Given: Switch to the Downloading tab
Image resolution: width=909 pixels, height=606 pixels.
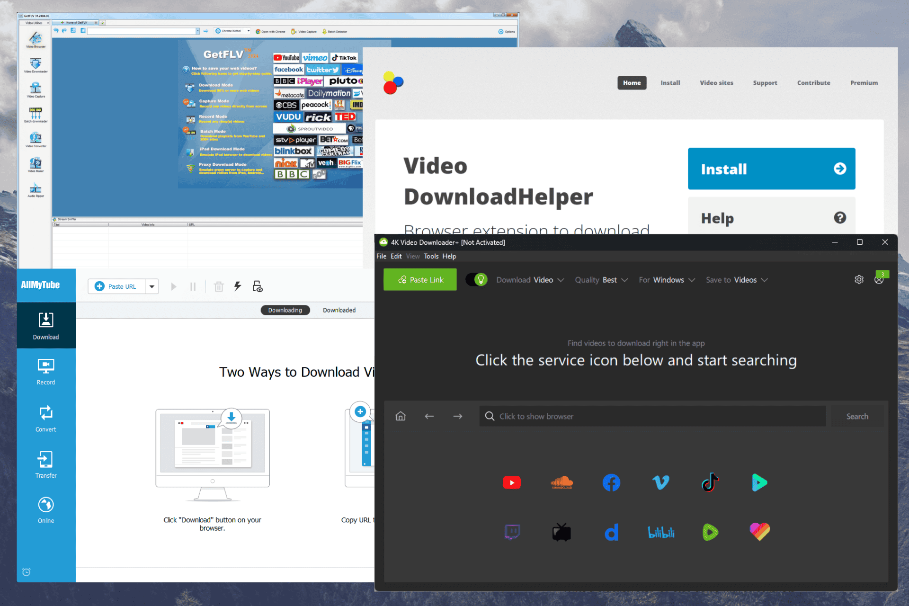Looking at the screenshot, I should click(285, 310).
